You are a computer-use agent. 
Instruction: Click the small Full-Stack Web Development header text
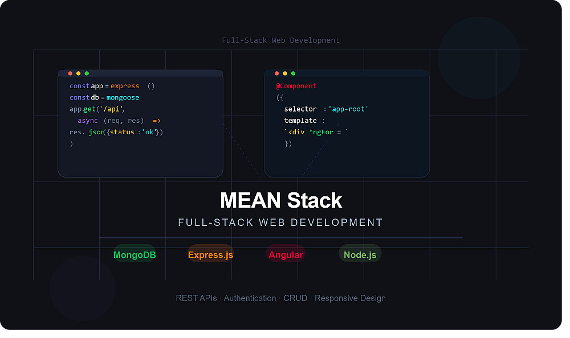tap(280, 40)
